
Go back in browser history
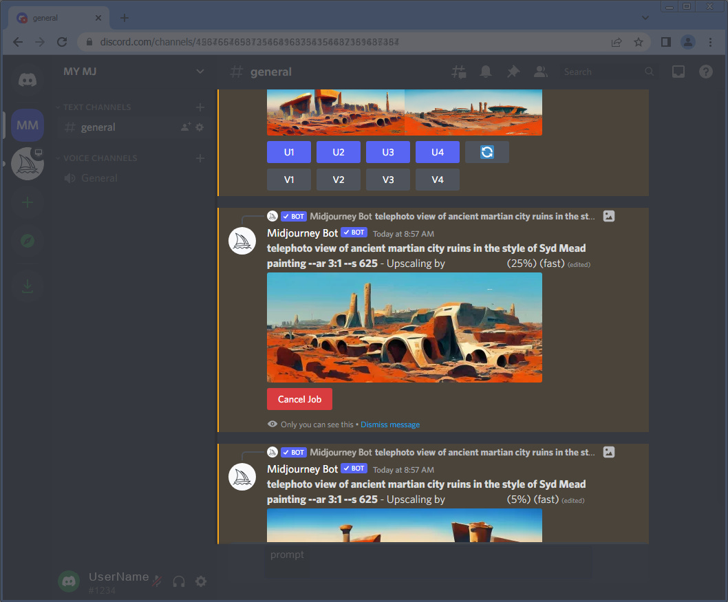18,42
